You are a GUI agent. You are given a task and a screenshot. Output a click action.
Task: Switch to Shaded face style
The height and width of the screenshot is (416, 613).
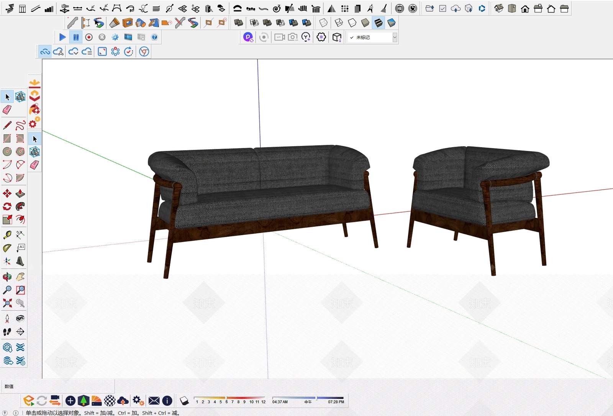(365, 23)
